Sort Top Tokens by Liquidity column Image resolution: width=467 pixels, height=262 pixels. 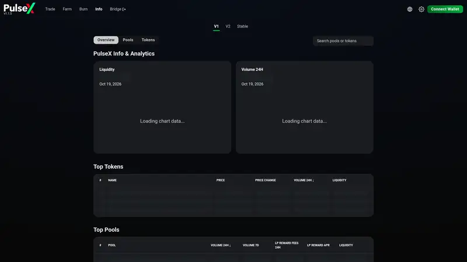click(339, 180)
